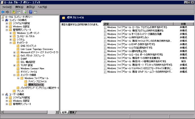The width and height of the screenshot is (195, 119).
Task: Select ローカル ポートの例外を許可する policy
Action: (135, 55)
